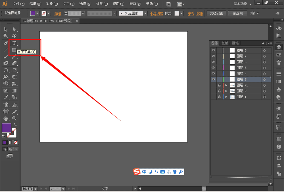
Task: Select the Blob Brush tool
Action: point(6,63)
